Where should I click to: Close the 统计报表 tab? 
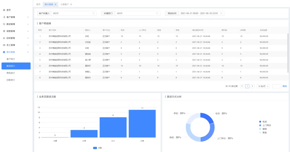click(55, 5)
